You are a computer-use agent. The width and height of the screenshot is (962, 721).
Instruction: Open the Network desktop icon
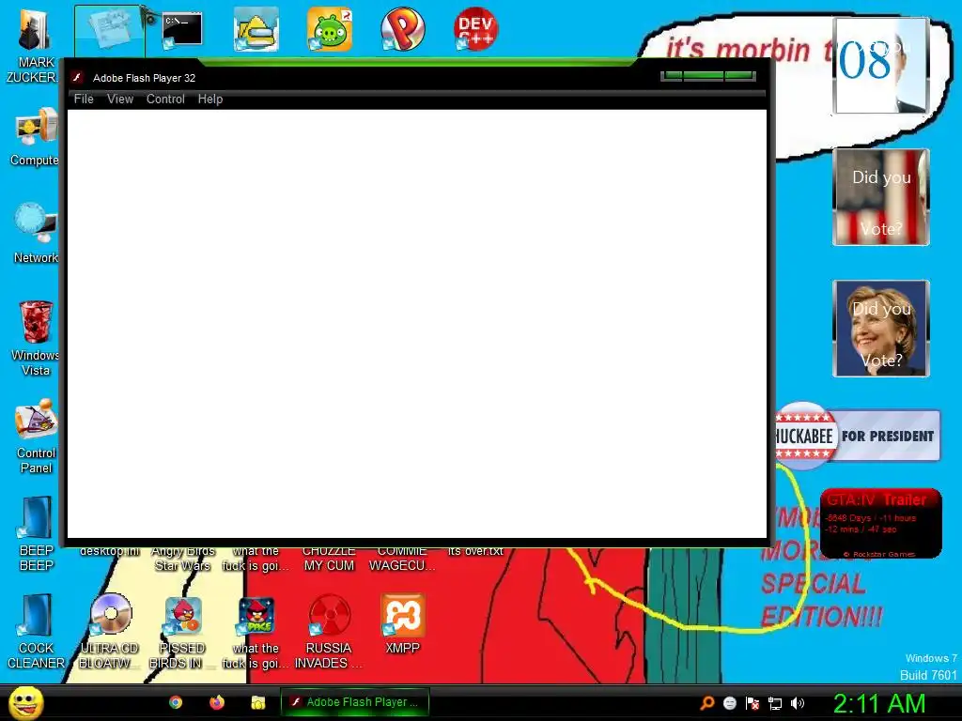click(36, 234)
